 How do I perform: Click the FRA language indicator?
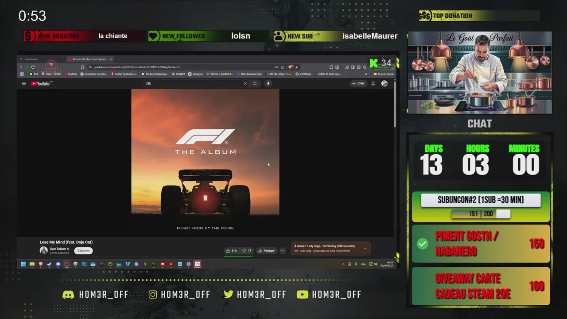(x=363, y=264)
